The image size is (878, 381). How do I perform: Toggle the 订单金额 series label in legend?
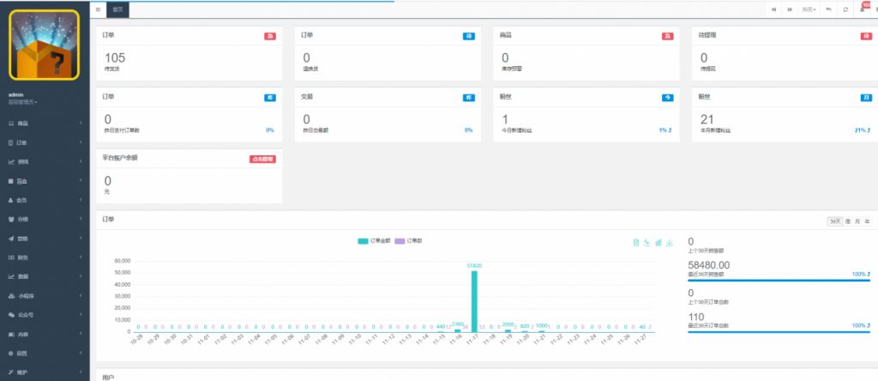click(380, 240)
